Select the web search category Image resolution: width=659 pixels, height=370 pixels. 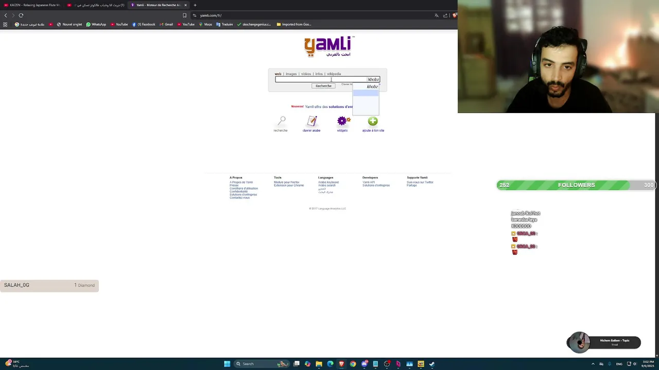pos(278,74)
